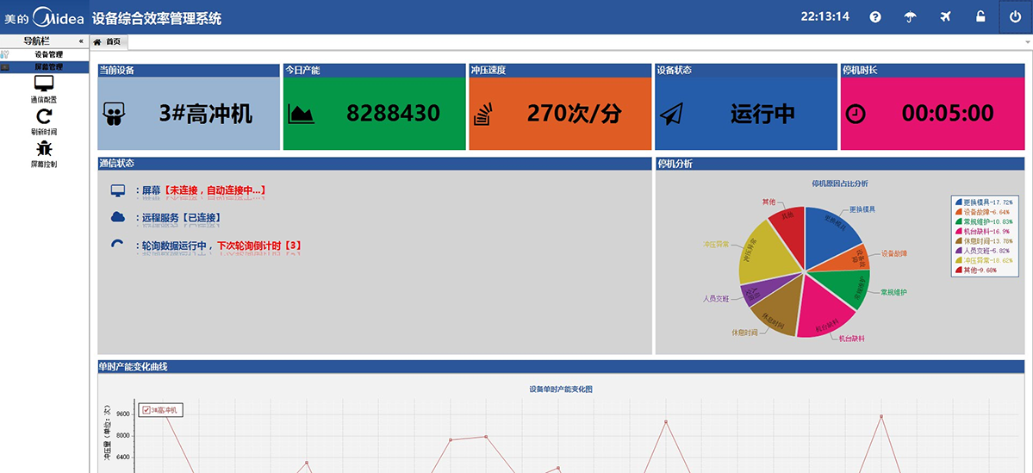The height and width of the screenshot is (473, 1033).
Task: Collapse the 导航栏 sidebar panel
Action: pyautogui.click(x=81, y=41)
